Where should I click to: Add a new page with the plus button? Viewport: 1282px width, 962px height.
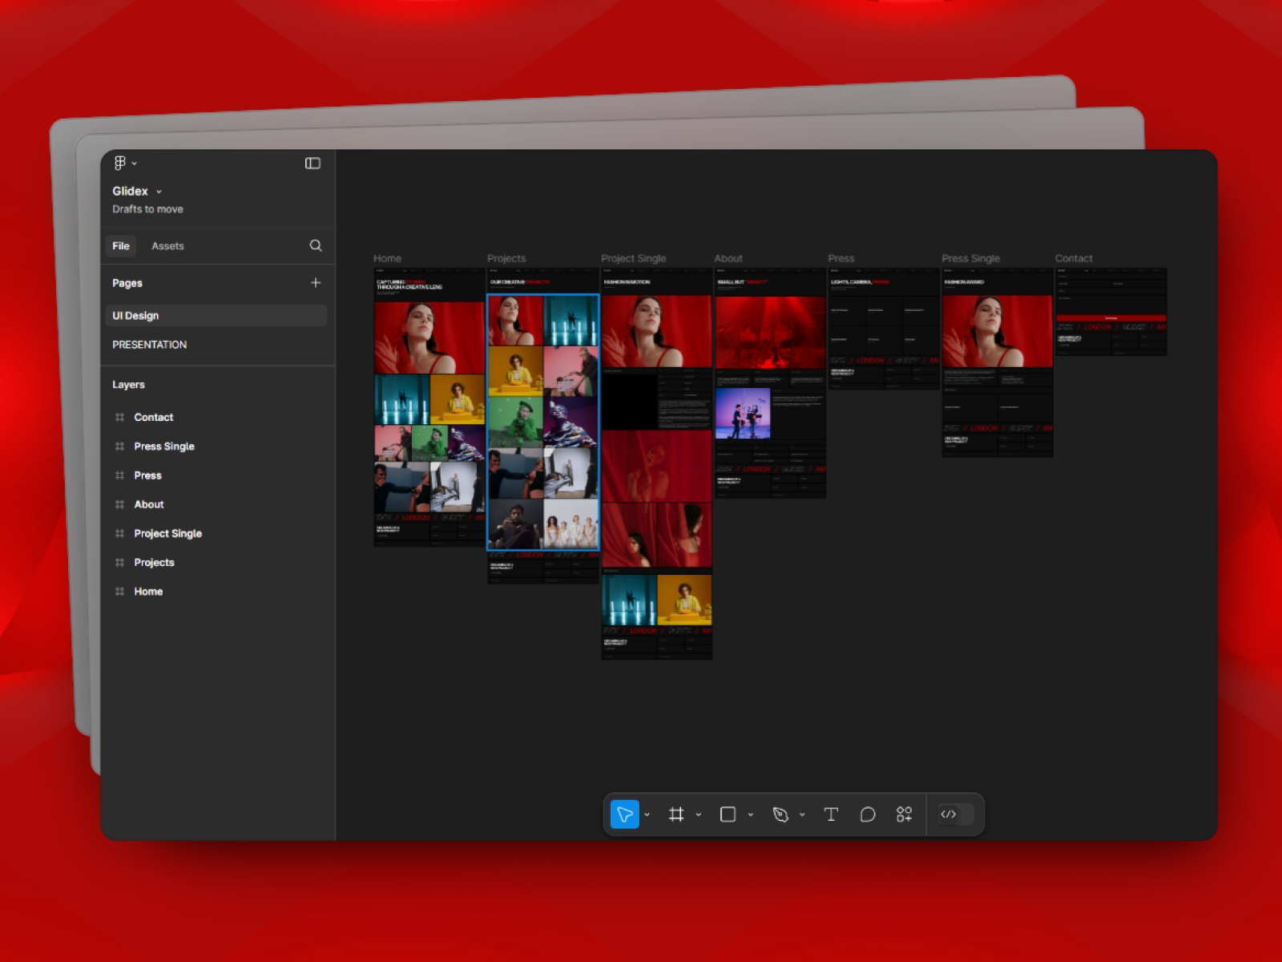316,282
